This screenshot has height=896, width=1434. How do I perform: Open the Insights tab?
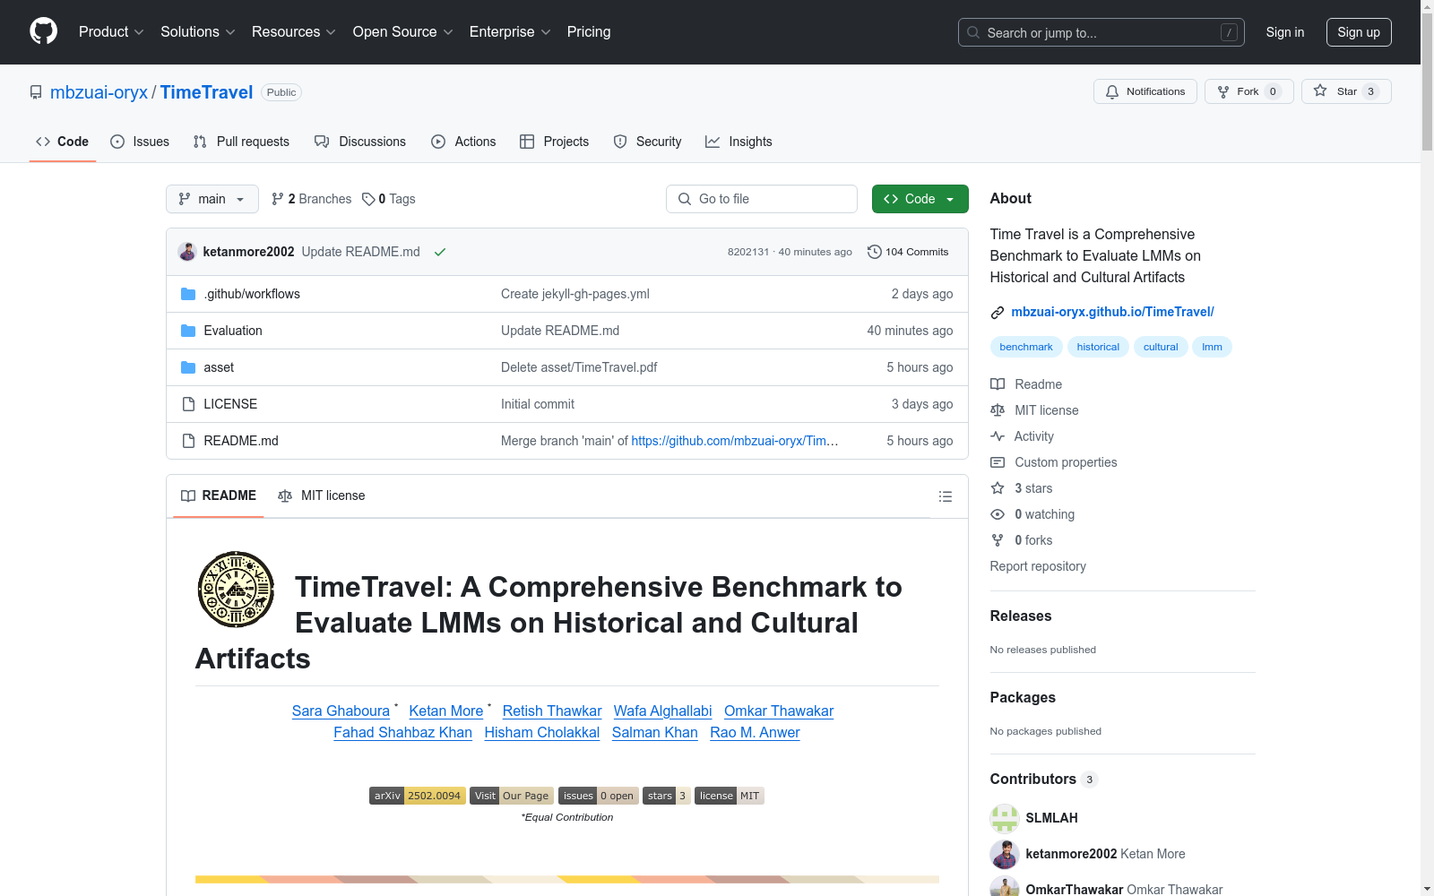coord(739,142)
